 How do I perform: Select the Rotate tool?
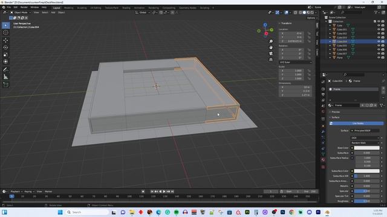click(5, 47)
